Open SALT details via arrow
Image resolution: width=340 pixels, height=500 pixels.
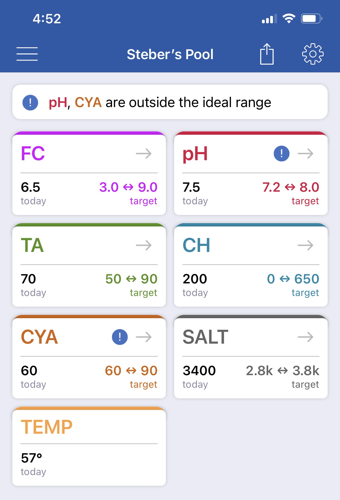coord(306,337)
